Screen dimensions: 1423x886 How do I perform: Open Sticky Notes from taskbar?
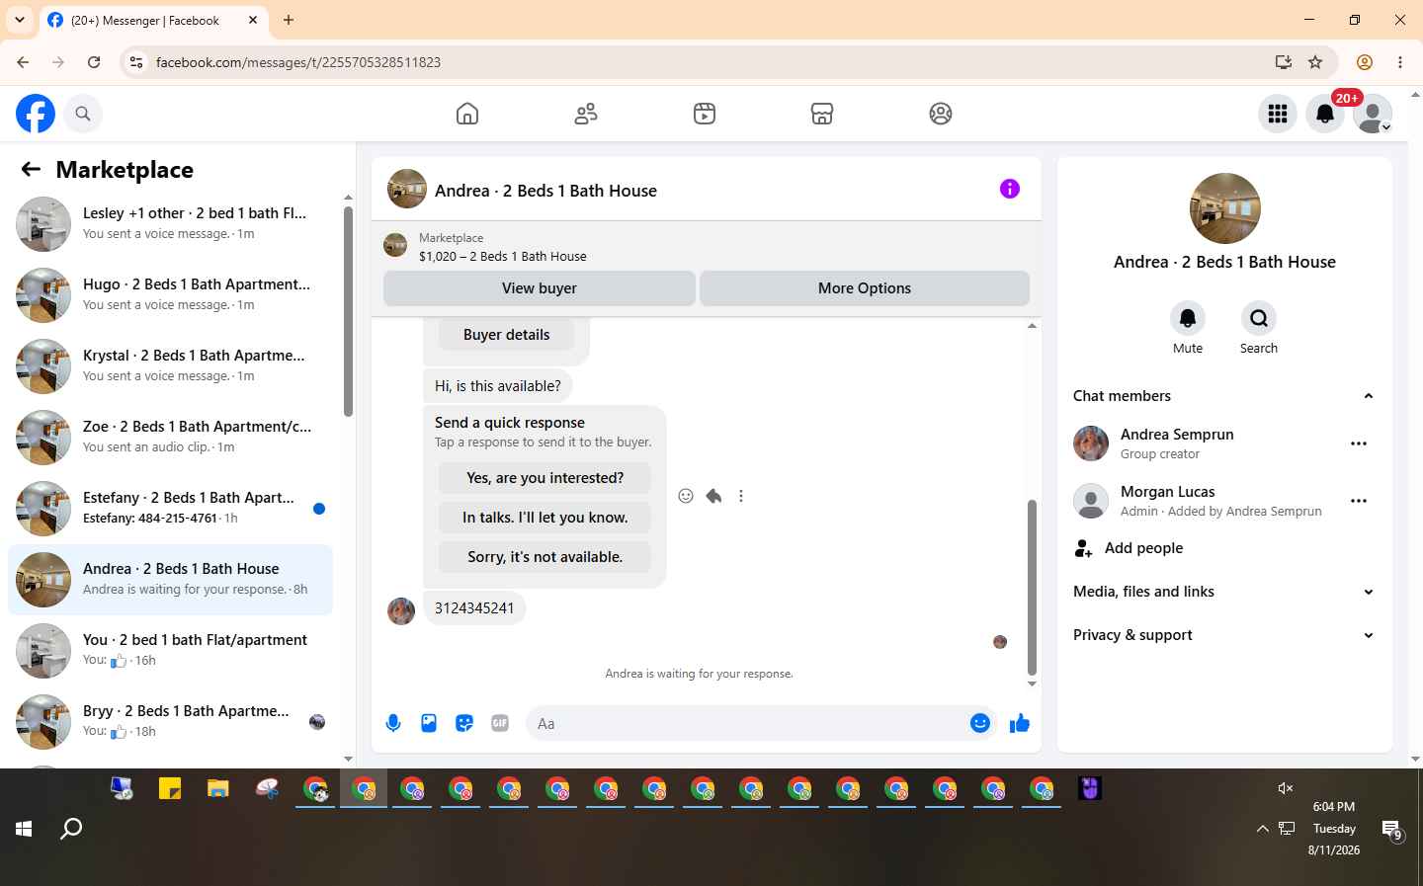pos(170,788)
